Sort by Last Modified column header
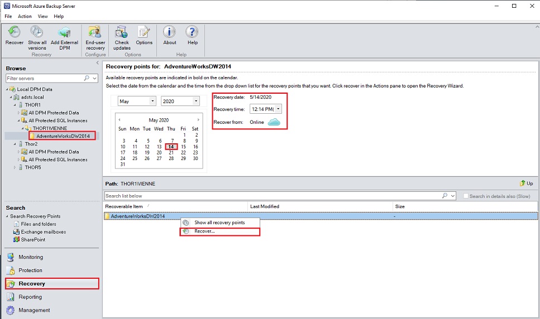 coord(321,206)
